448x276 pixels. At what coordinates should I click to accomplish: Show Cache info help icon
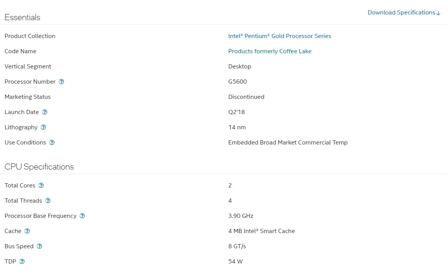coord(27,231)
